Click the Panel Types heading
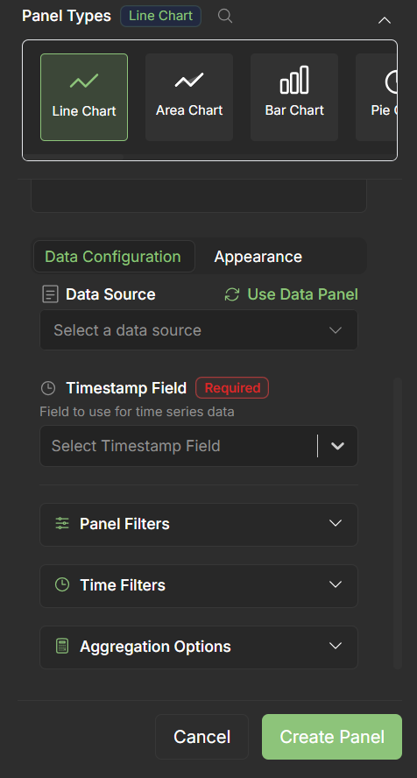The height and width of the screenshot is (778, 417). (67, 16)
